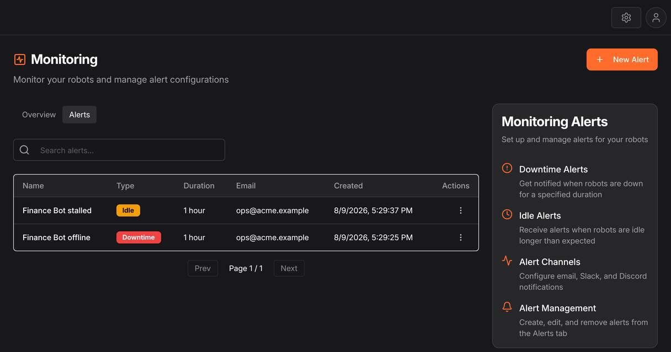The height and width of the screenshot is (352, 671).
Task: Click email in the Finance Bot stalled row
Action: (273, 210)
